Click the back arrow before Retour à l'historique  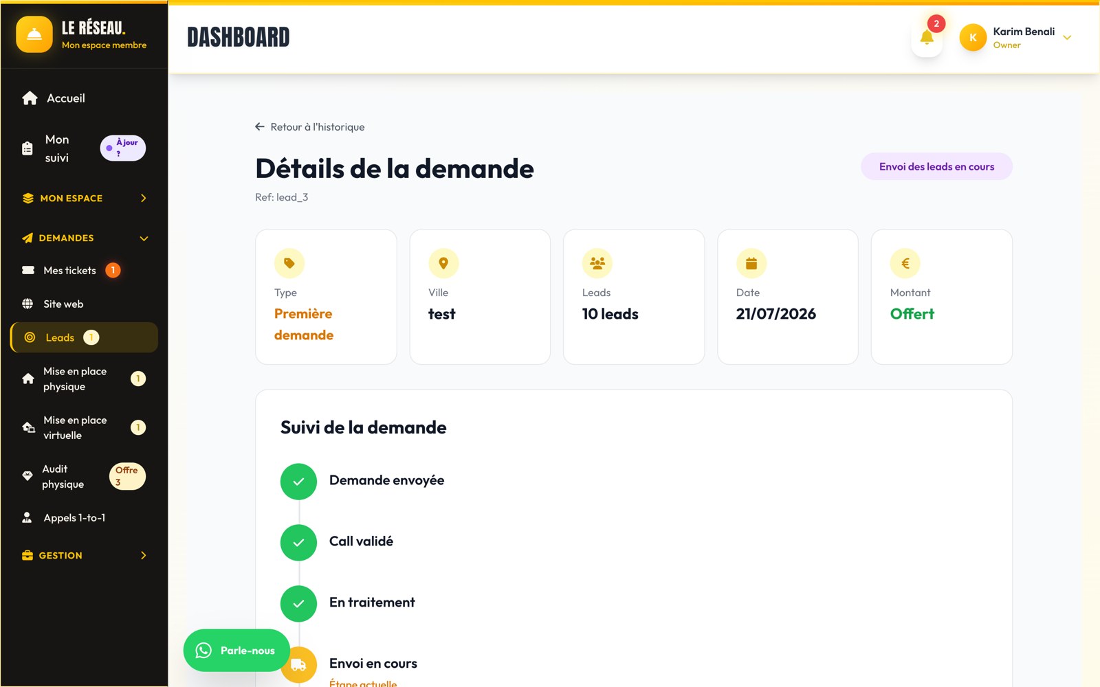click(x=260, y=126)
